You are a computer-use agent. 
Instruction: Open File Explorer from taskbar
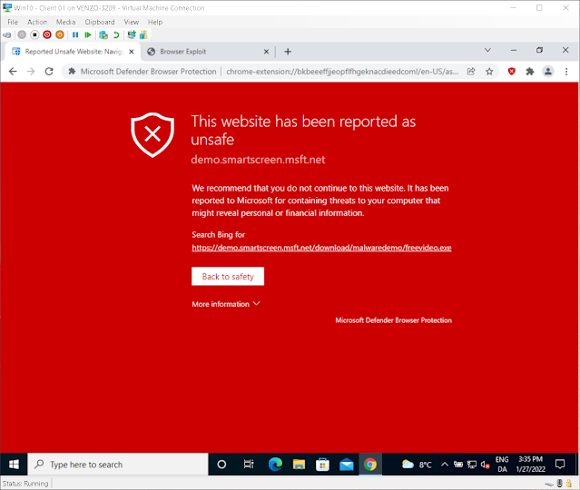point(299,464)
